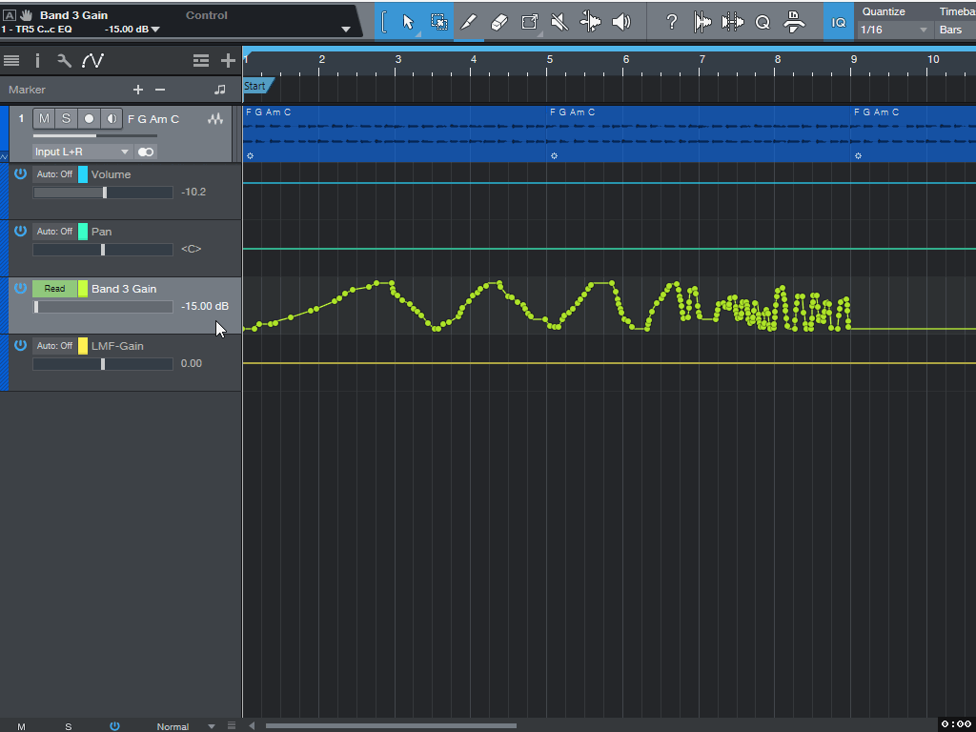976x732 pixels.
Task: Select the Mute tool
Action: [x=559, y=22]
